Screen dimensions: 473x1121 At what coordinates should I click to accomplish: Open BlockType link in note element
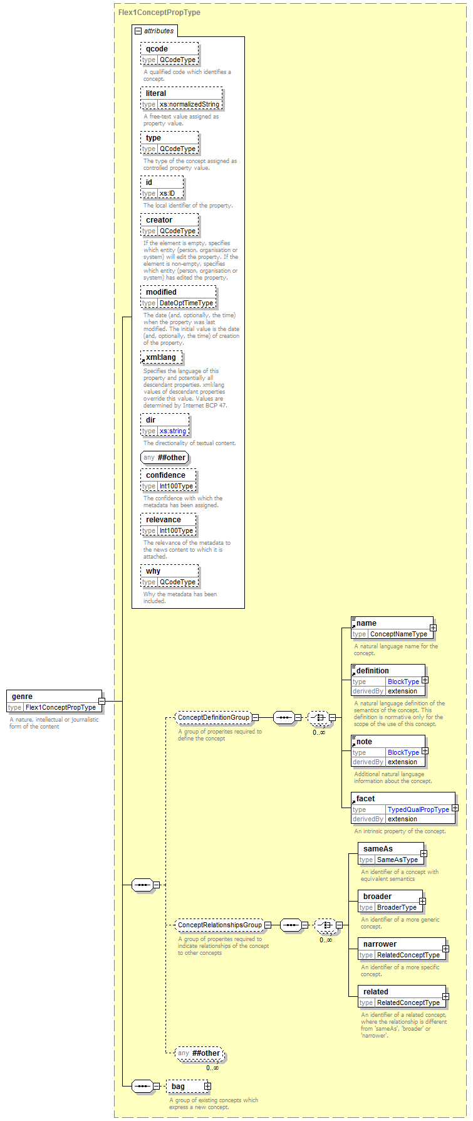pyautogui.click(x=403, y=752)
